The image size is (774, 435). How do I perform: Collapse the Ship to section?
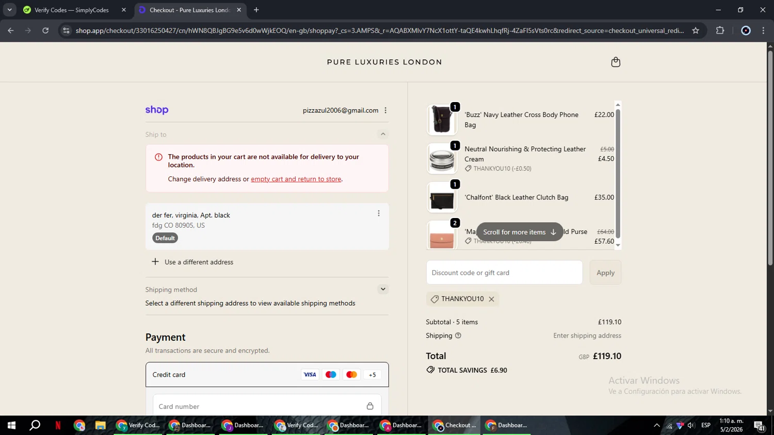pyautogui.click(x=383, y=134)
